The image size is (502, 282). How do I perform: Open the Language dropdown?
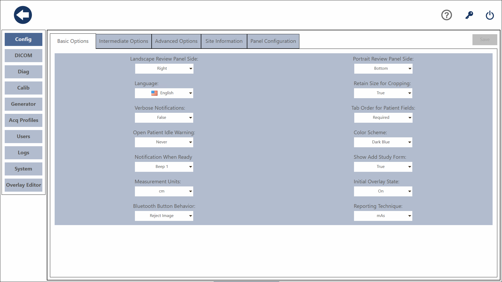coord(164,93)
